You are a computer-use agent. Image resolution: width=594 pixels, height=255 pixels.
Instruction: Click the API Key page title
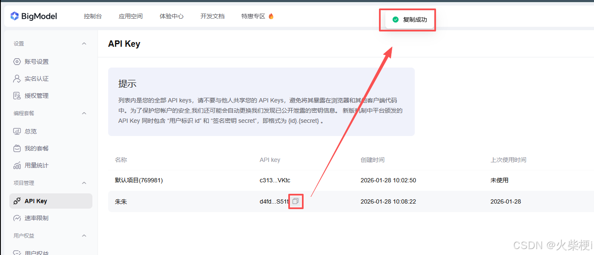[x=124, y=44]
